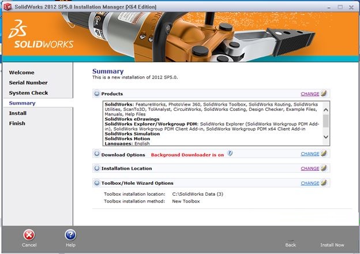Click Install Now button
The width and height of the screenshot is (360, 254).
[332, 245]
